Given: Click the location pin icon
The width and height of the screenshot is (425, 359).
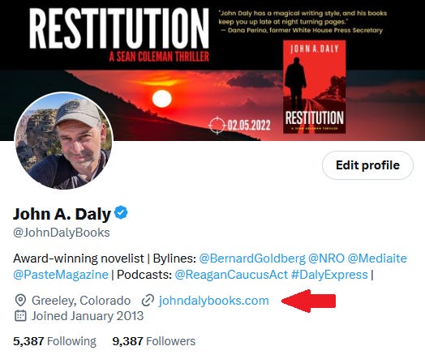Looking at the screenshot, I should click(x=20, y=301).
